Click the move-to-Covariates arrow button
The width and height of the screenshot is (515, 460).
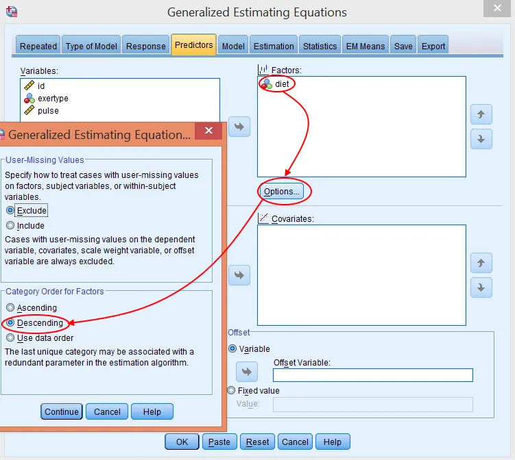pyautogui.click(x=239, y=275)
